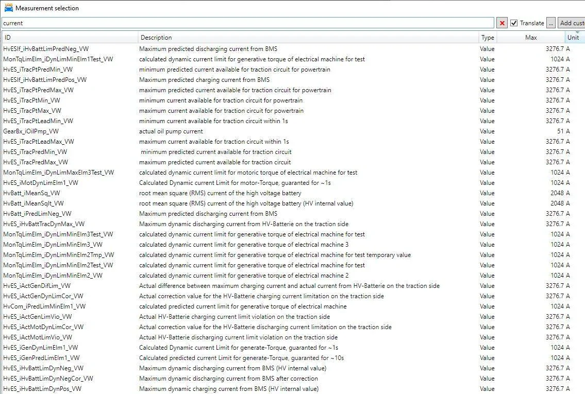Sort by the Max column header

(531, 37)
